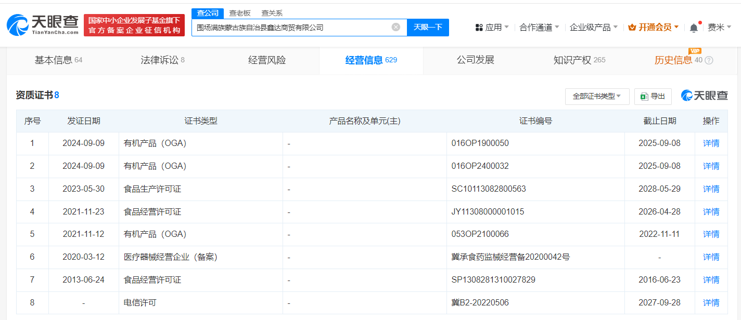Click the 天眼一下 search button

(428, 28)
